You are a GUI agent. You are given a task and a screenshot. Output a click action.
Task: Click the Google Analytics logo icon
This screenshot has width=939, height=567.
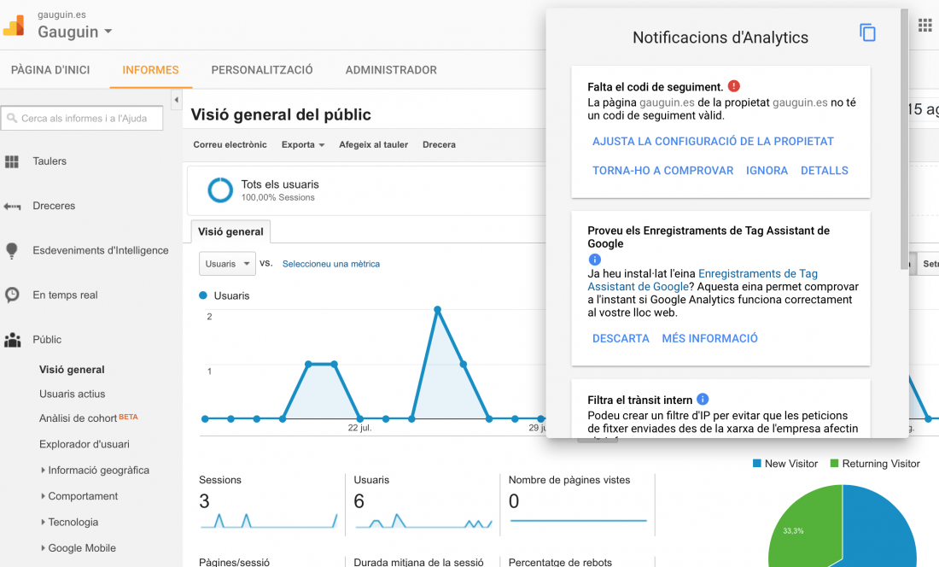(13, 26)
